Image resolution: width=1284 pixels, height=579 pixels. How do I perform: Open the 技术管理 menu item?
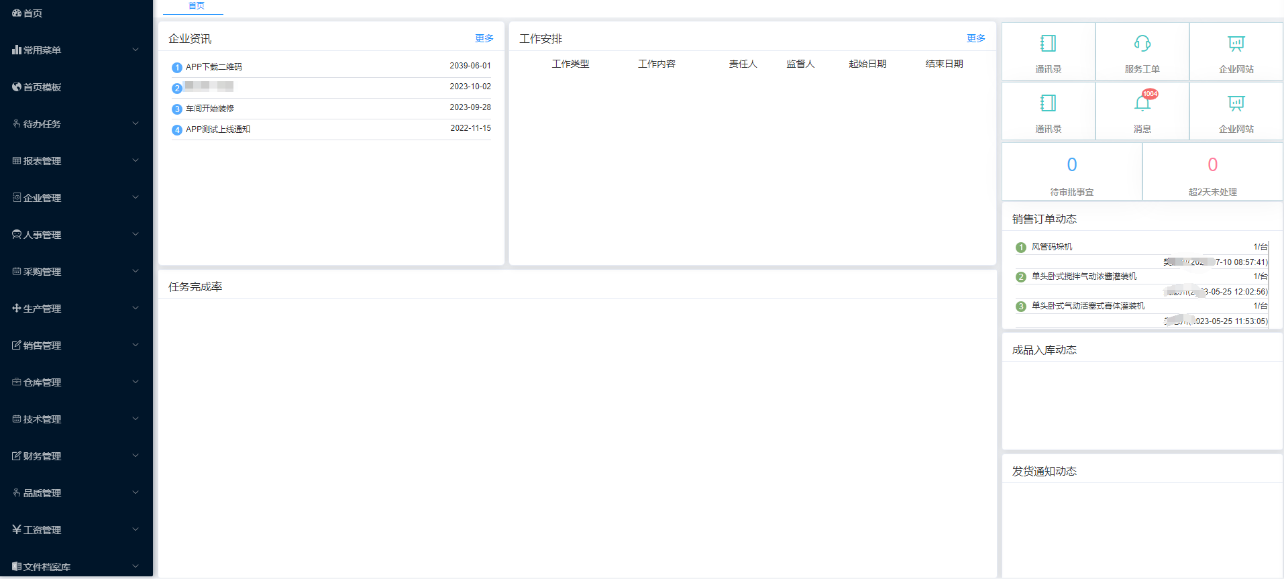point(76,419)
